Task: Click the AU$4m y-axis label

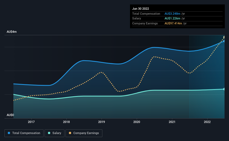Action: pyautogui.click(x=12, y=32)
